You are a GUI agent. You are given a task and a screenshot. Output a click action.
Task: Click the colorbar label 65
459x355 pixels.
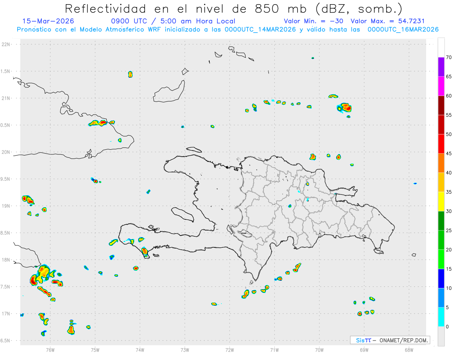click(x=449, y=76)
